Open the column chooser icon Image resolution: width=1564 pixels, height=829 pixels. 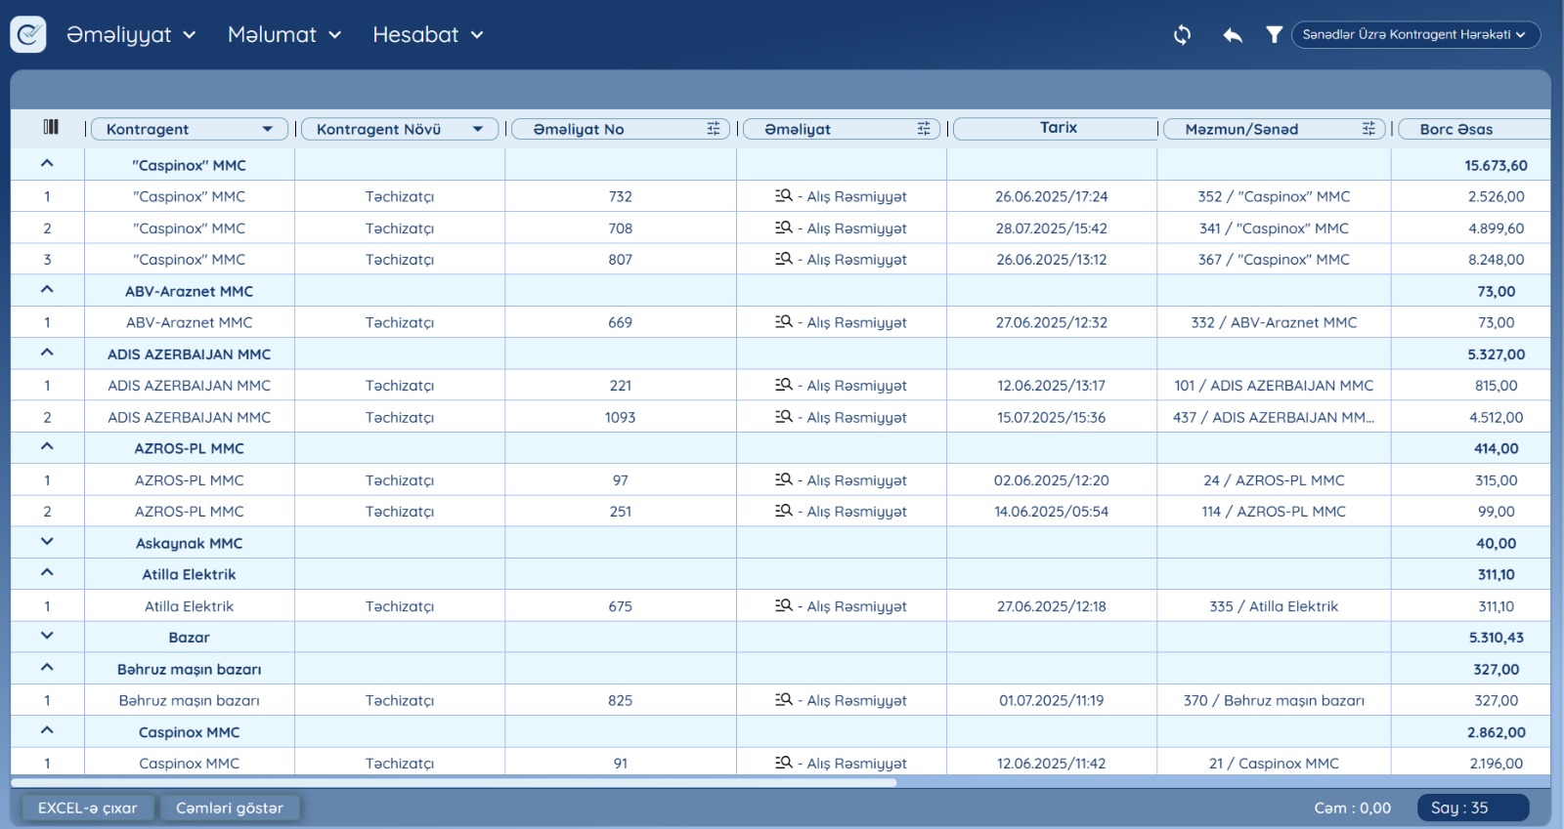[x=51, y=127]
